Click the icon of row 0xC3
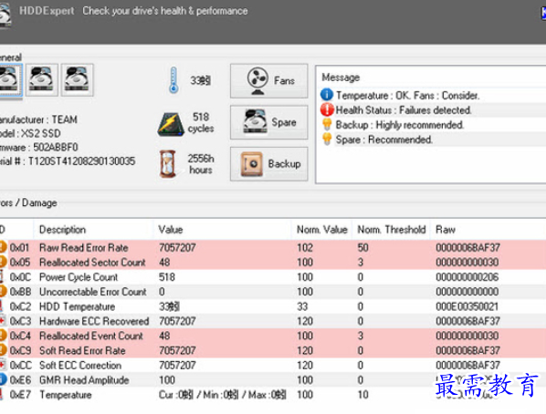This screenshot has width=546, height=414. [x=3, y=321]
